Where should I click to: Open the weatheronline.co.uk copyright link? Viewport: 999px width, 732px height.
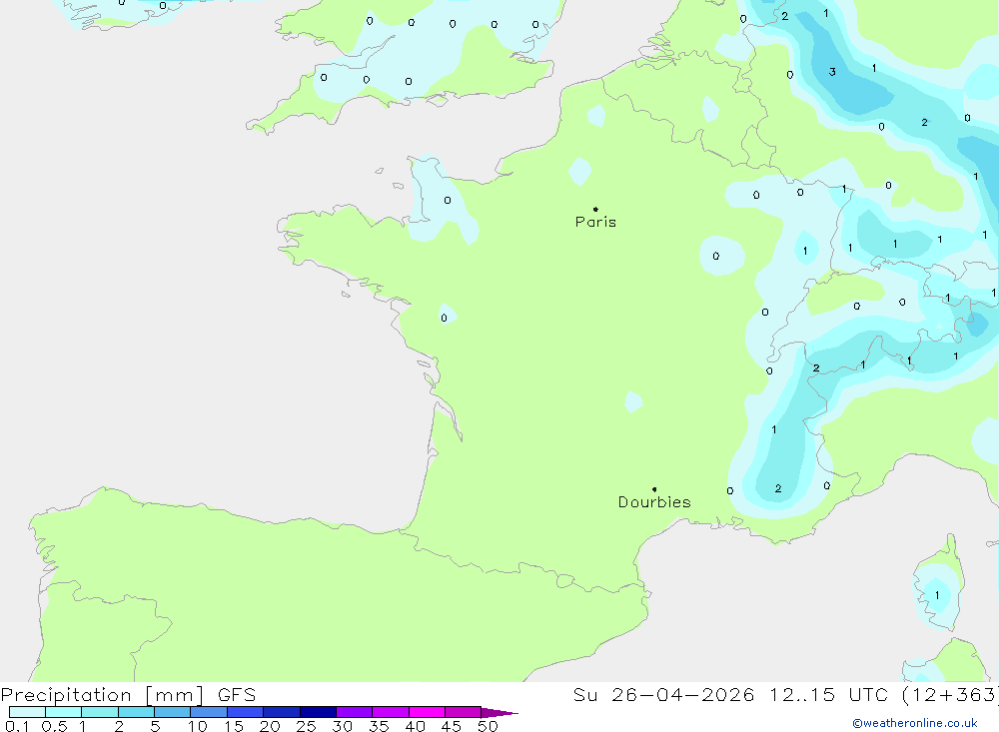point(915,723)
